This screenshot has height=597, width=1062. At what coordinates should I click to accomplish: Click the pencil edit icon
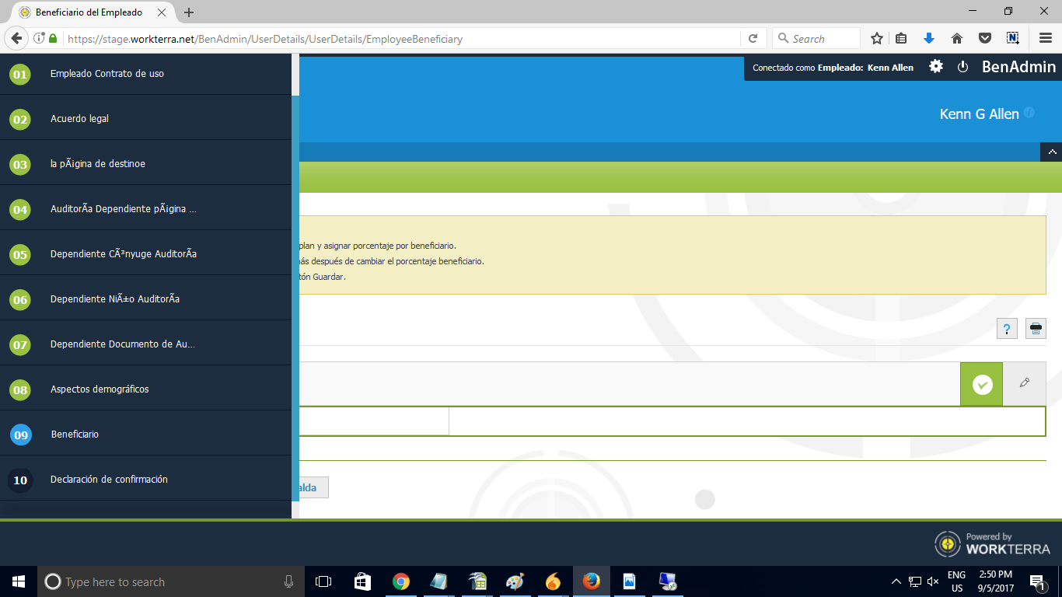click(1024, 383)
